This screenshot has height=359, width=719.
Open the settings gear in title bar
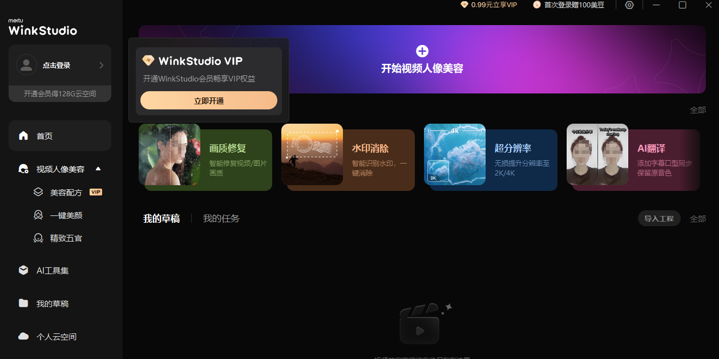point(629,5)
